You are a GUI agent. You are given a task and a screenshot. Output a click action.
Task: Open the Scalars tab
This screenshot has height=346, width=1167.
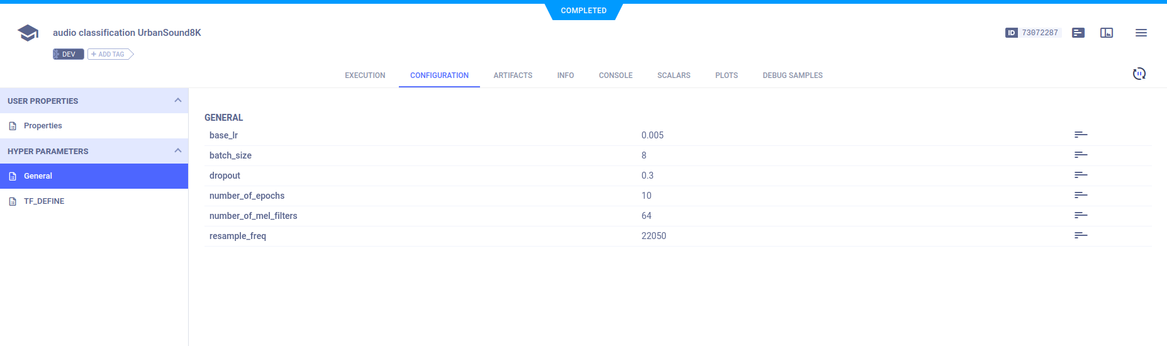[x=673, y=75]
